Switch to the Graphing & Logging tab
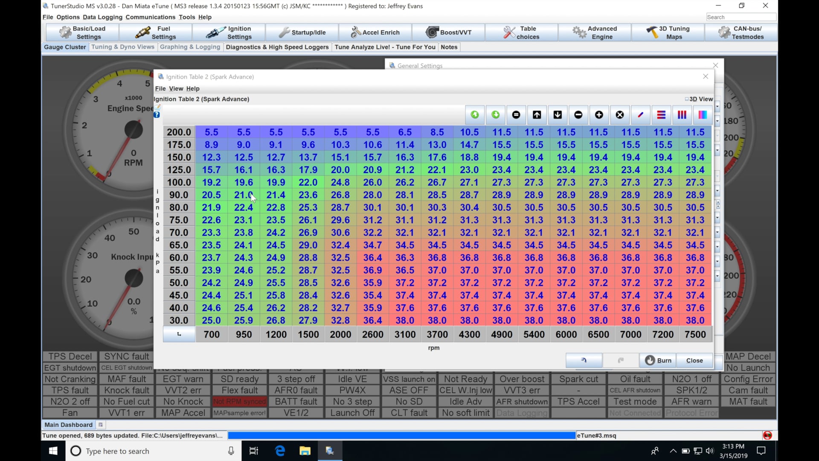Image resolution: width=819 pixels, height=461 pixels. pyautogui.click(x=190, y=47)
